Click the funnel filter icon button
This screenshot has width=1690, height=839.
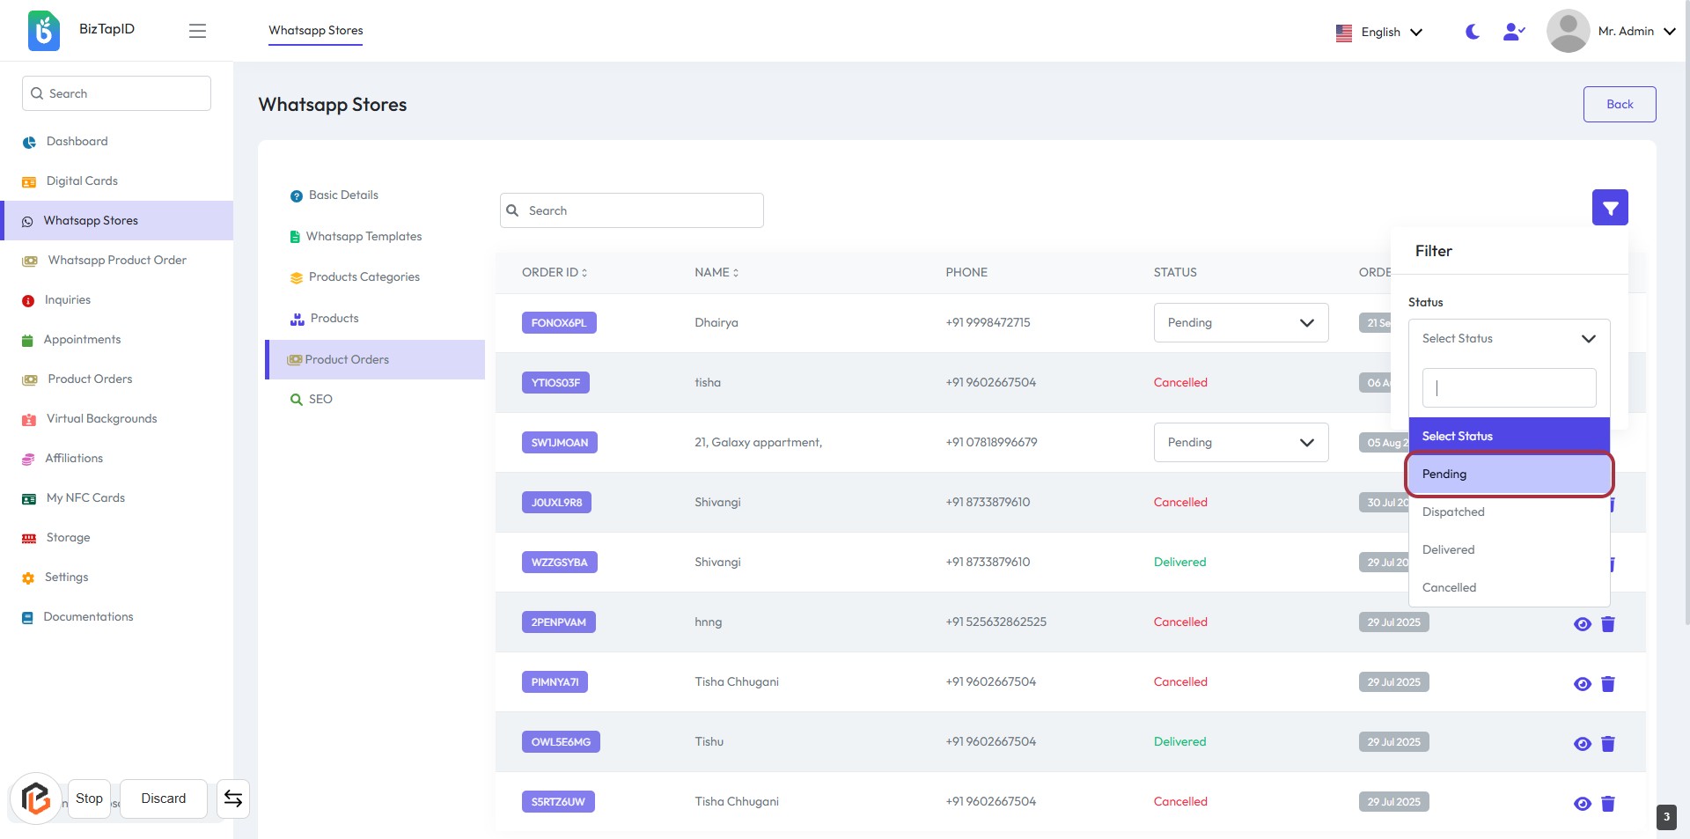[x=1609, y=208]
